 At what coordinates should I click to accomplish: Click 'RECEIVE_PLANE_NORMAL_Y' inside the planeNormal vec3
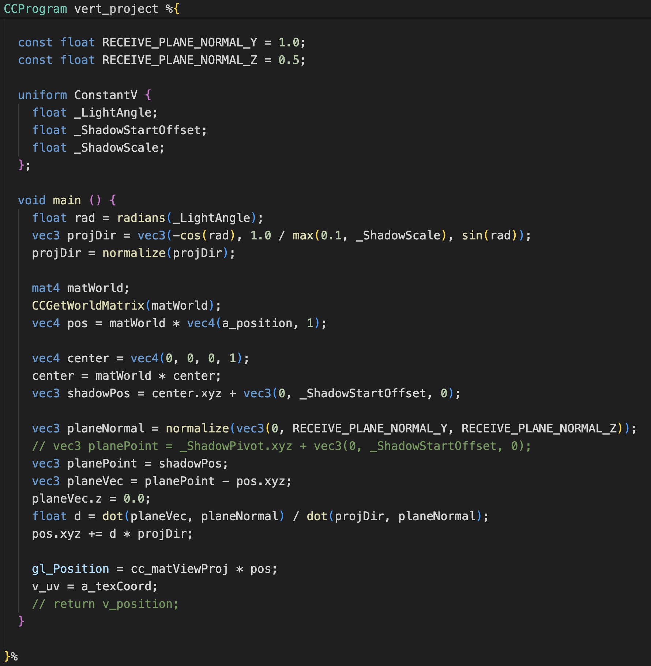370,428
